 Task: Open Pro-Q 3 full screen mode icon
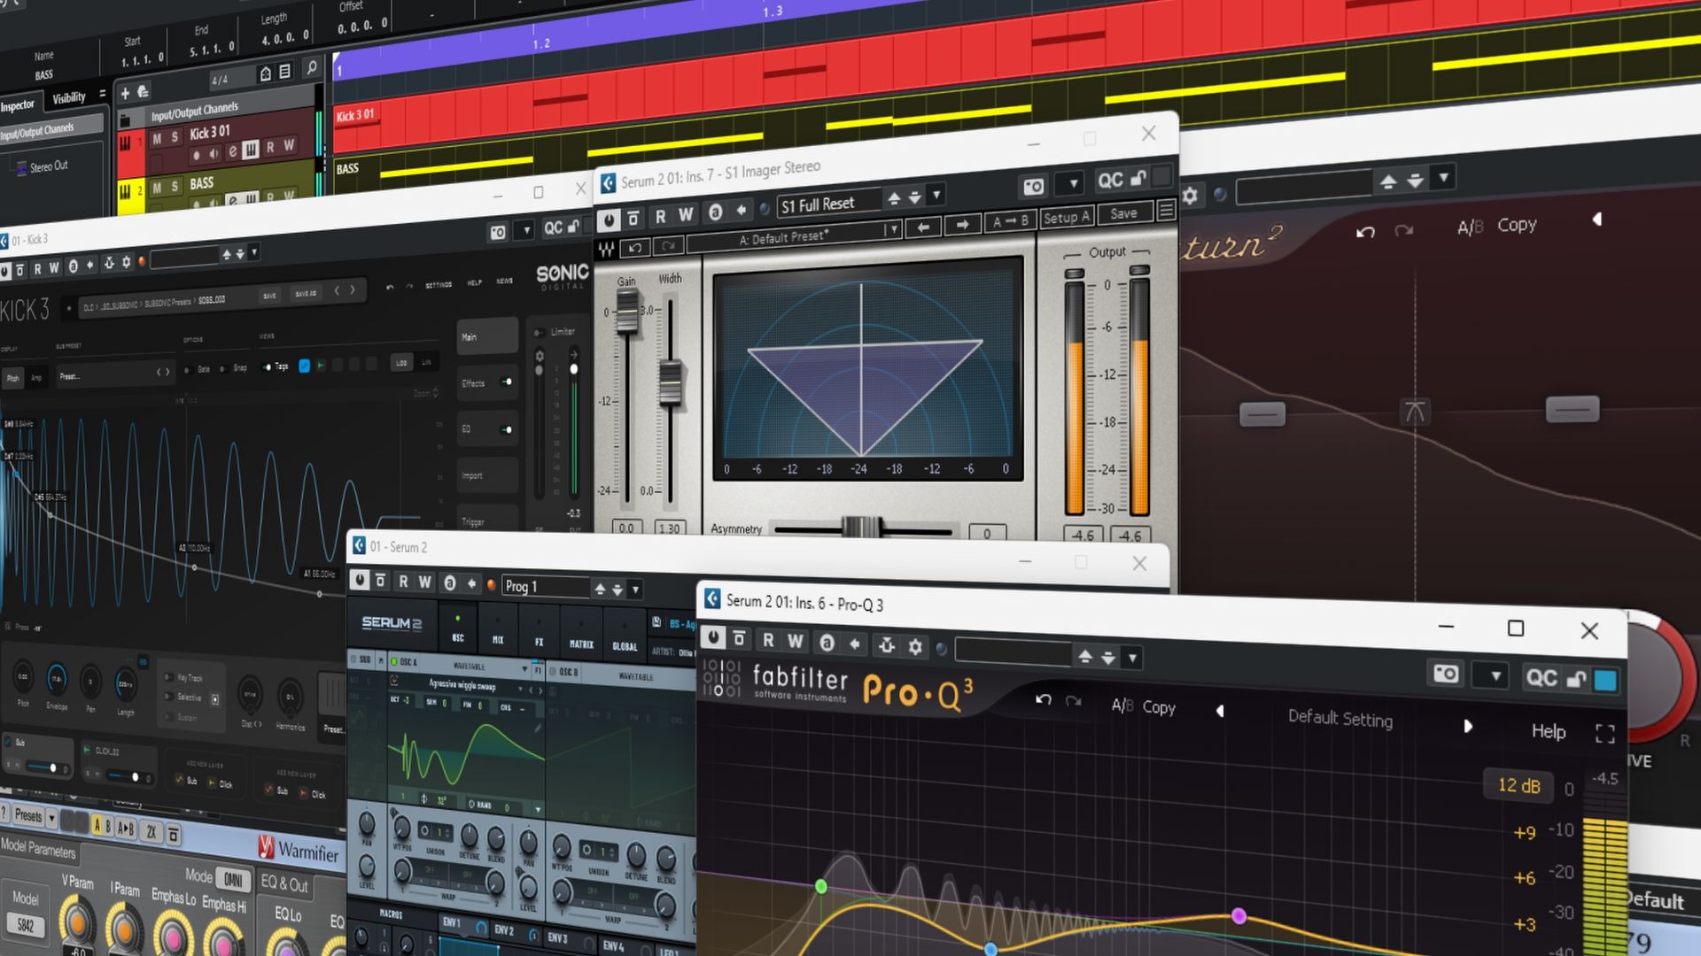(x=1604, y=734)
